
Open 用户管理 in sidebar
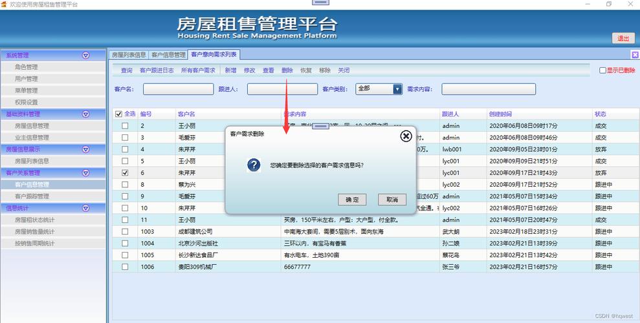(26, 79)
